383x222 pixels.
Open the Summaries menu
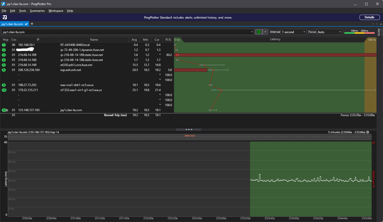click(37, 11)
